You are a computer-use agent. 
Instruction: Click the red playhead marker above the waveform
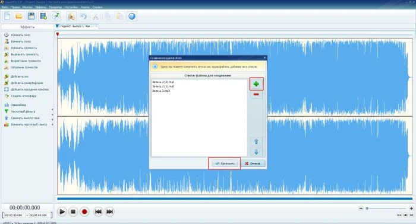tap(57, 34)
